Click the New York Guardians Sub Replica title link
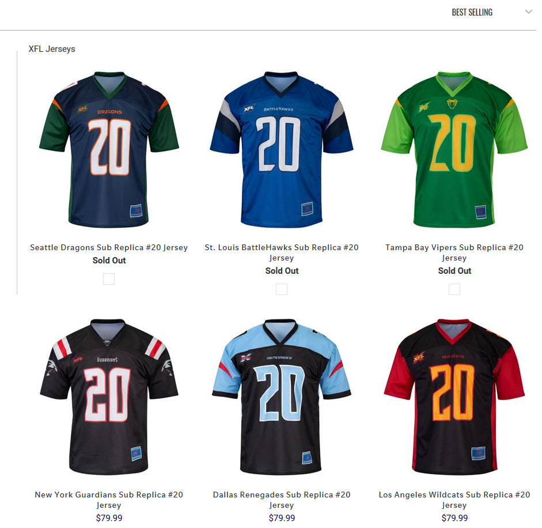 pyautogui.click(x=109, y=500)
